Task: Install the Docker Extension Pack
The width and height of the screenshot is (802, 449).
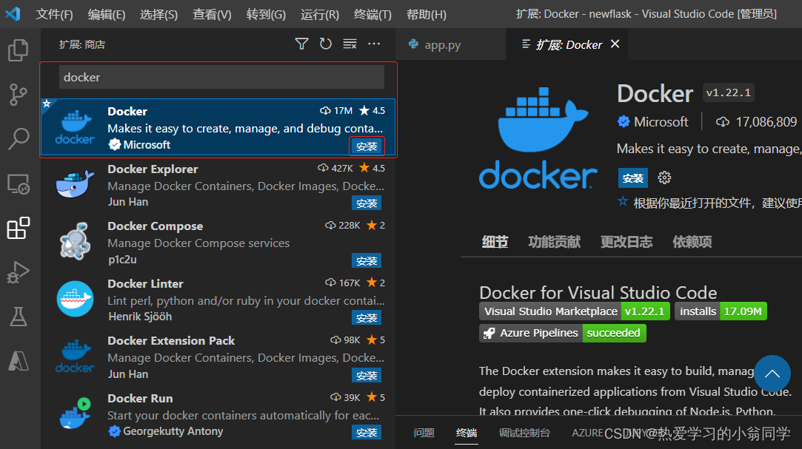Action: (367, 376)
